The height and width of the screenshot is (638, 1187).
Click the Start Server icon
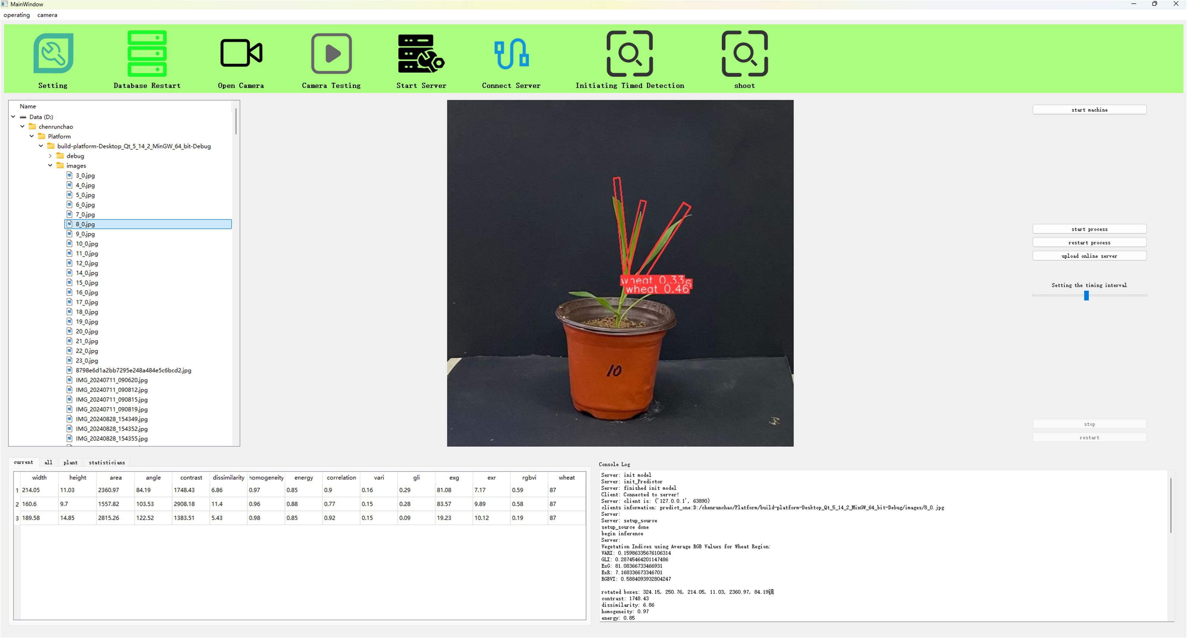pos(421,53)
